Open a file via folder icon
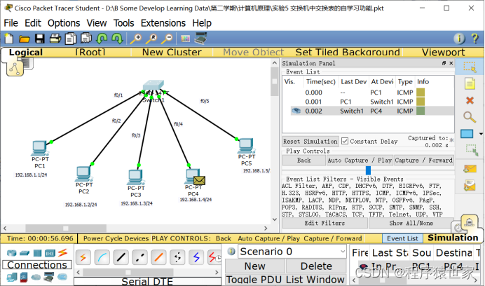Viewport: 485px width, 286px height. coord(24,39)
